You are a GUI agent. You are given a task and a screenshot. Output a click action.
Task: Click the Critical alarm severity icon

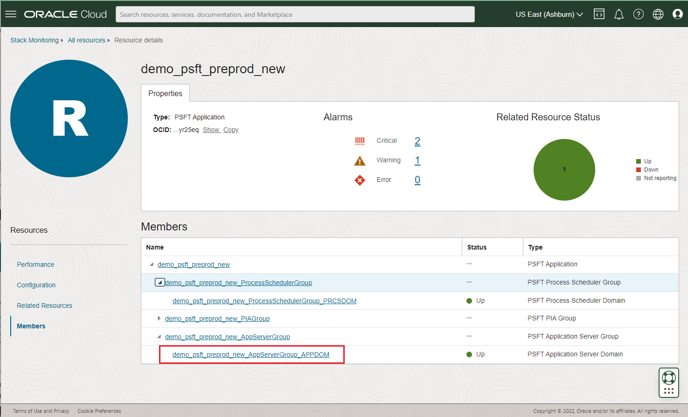click(360, 140)
